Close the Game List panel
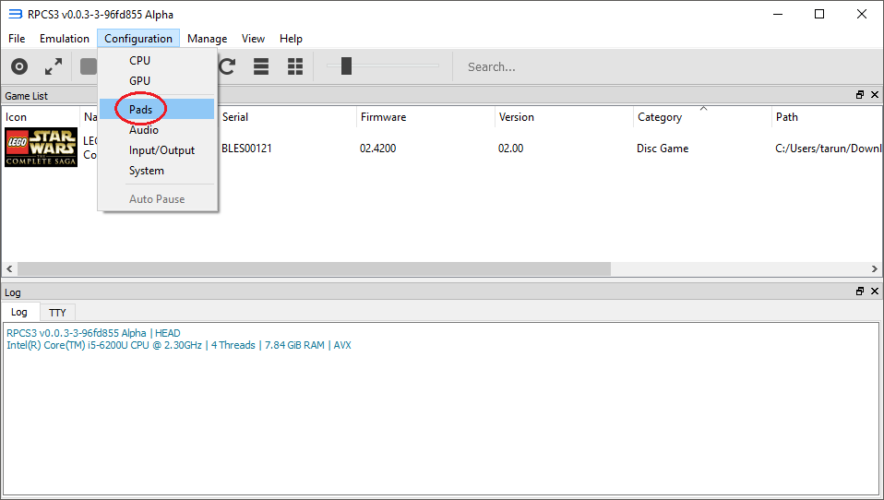Viewport: 884px width, 500px height. (875, 95)
